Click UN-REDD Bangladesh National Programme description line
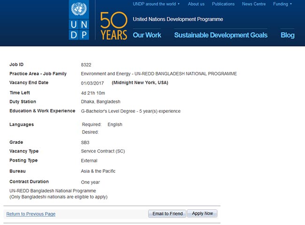The height and width of the screenshot is (225, 305). click(x=53, y=191)
